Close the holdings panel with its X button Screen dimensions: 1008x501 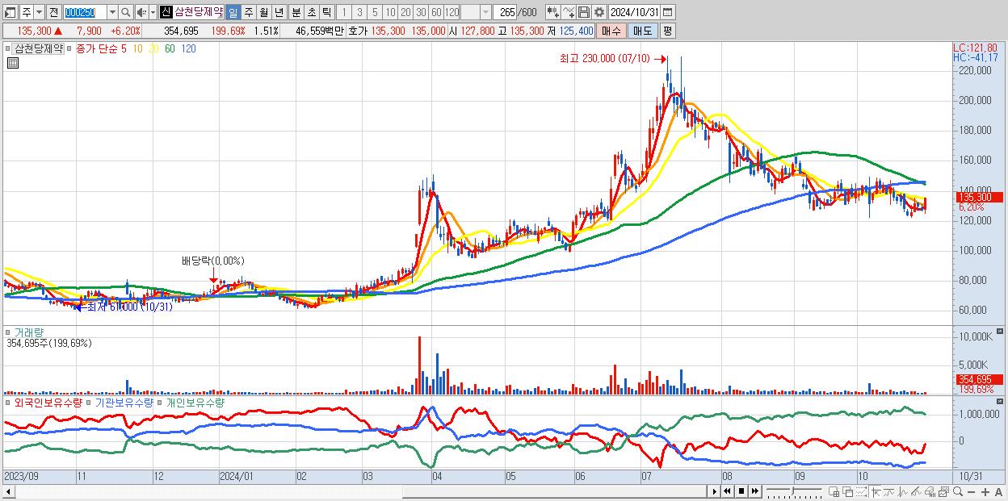(x=1000, y=400)
